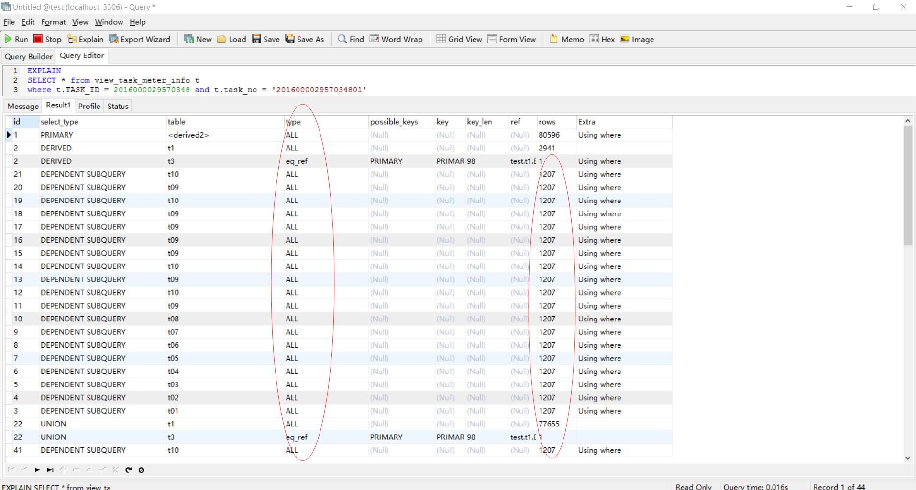
Task: Click the add record navigator icon
Action: pos(63,470)
